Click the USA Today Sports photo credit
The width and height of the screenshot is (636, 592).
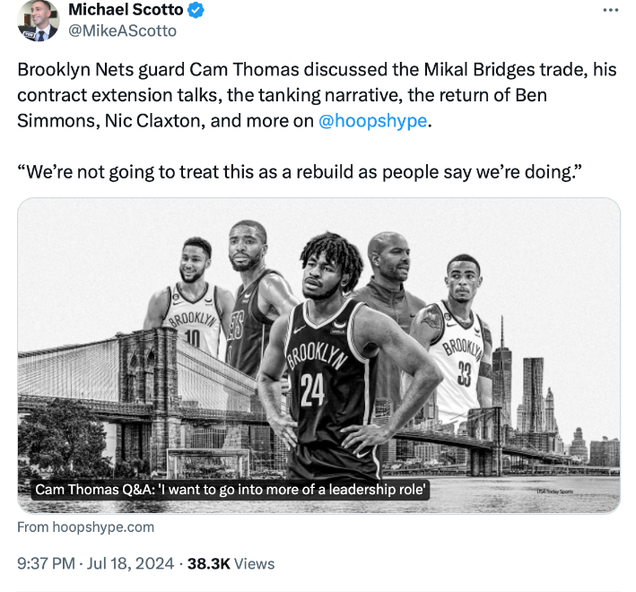tap(554, 492)
